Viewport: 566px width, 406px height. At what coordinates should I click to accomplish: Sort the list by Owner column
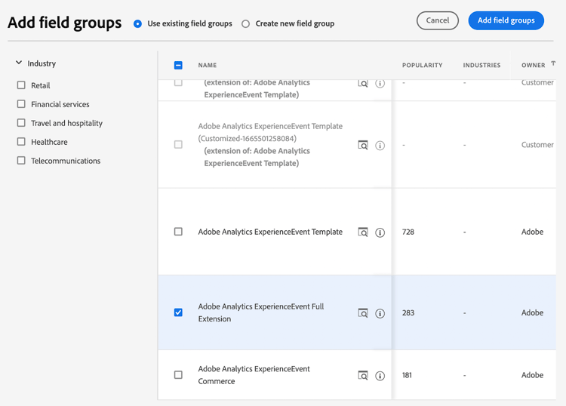[x=534, y=65]
